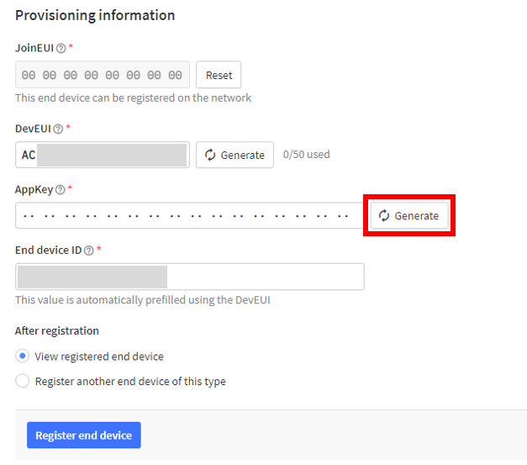This screenshot has height=465, width=527.
Task: Show help for the AppKey field
Action: [61, 190]
